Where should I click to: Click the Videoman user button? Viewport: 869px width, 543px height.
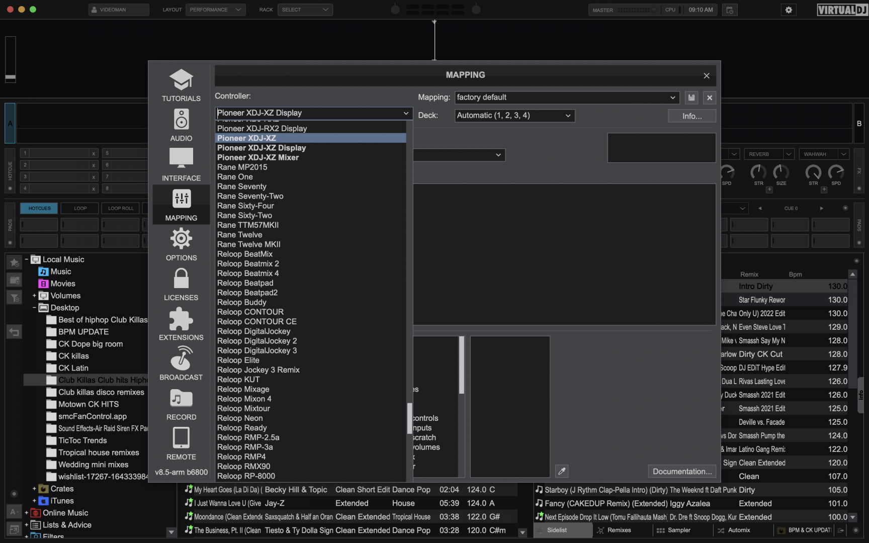(119, 10)
